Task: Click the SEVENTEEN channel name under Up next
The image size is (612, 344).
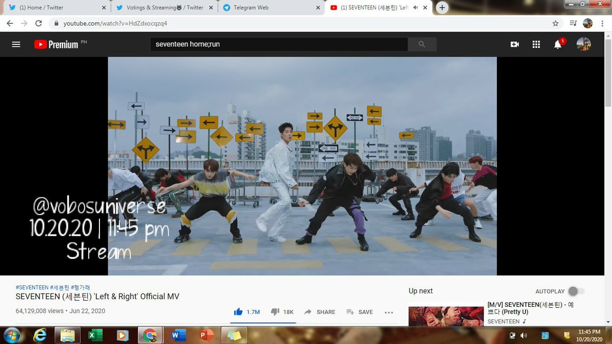Action: pyautogui.click(x=504, y=322)
